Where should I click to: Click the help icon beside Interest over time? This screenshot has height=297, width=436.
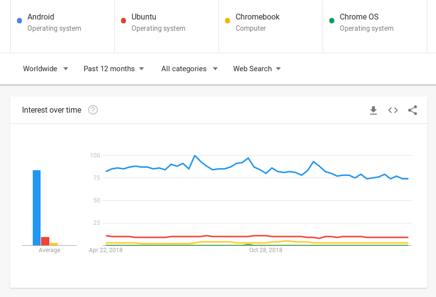coord(93,110)
